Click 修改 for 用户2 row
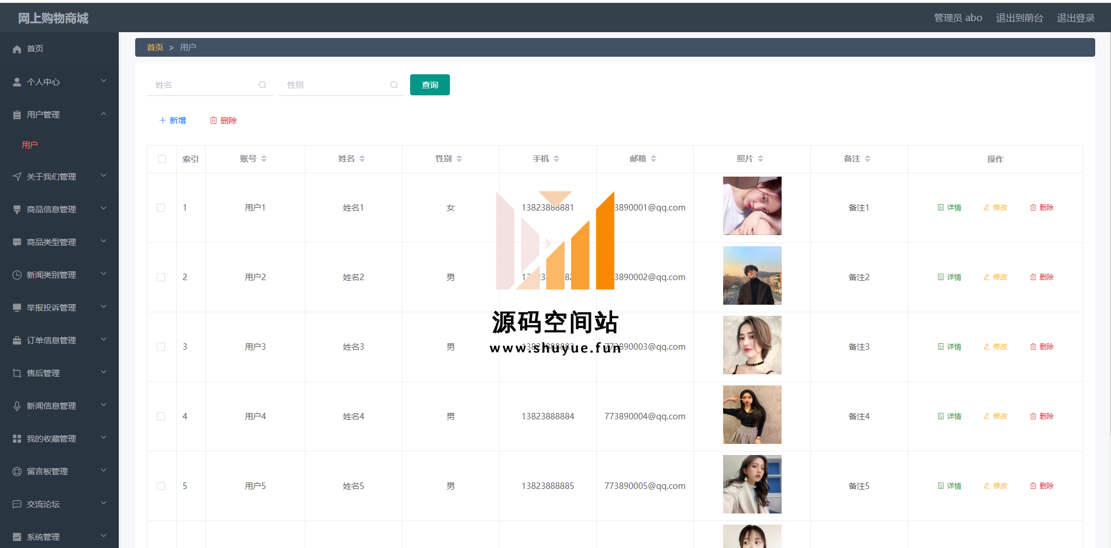 click(996, 277)
